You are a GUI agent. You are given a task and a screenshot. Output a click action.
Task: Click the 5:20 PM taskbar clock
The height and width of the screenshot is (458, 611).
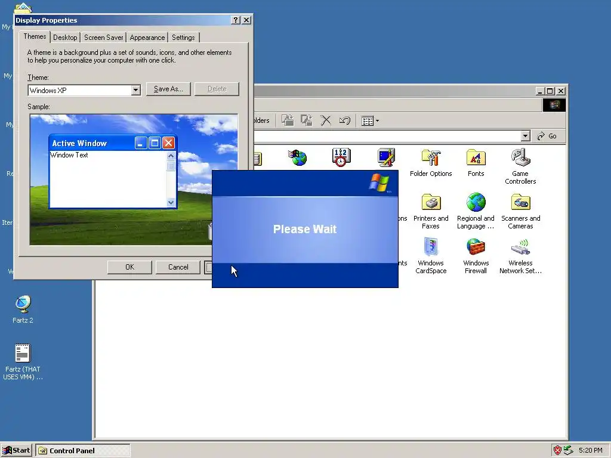(x=591, y=450)
